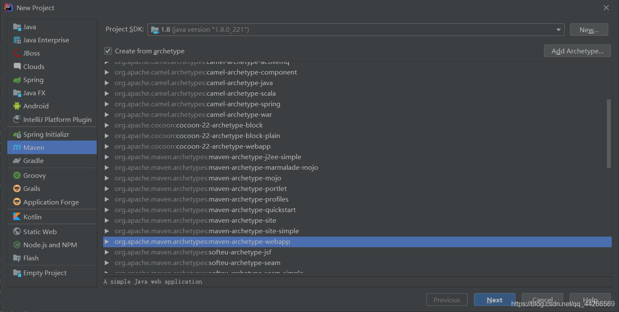Click the Kotlin logo icon
Viewport: 619px width, 312px height.
click(x=17, y=216)
